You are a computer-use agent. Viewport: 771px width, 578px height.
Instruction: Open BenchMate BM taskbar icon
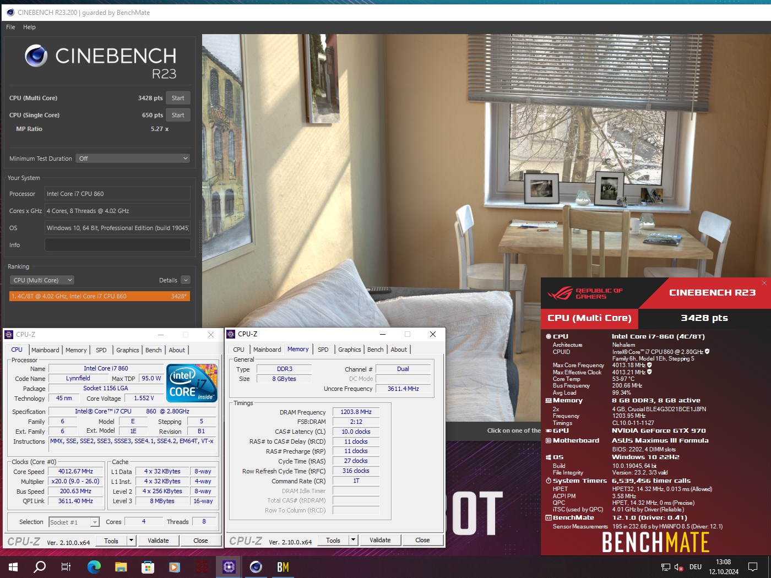point(283,566)
